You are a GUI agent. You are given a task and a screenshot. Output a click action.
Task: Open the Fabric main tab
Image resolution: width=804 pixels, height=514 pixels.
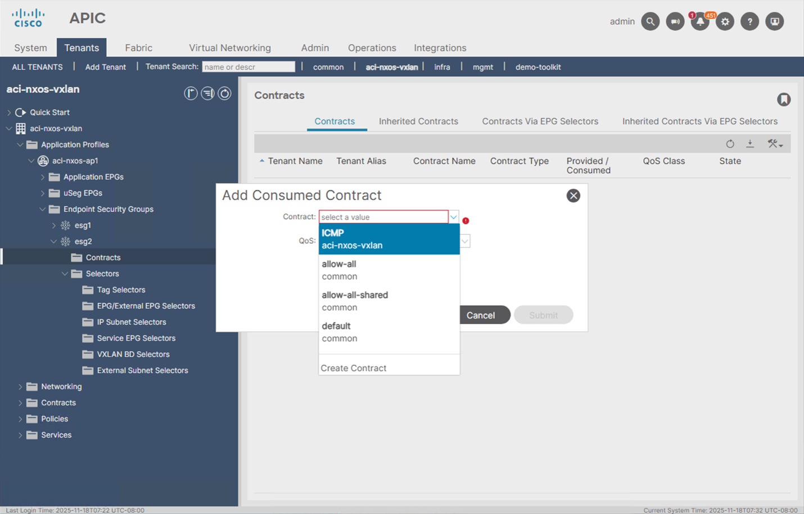click(139, 48)
